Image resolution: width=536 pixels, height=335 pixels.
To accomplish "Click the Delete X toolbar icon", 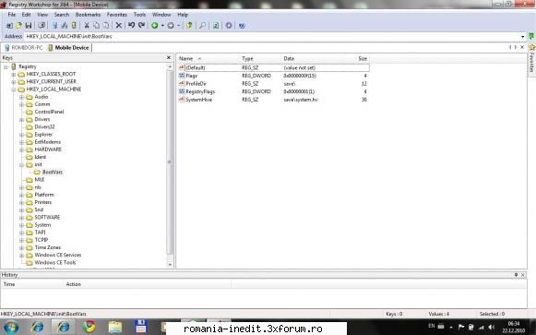I will [119, 25].
